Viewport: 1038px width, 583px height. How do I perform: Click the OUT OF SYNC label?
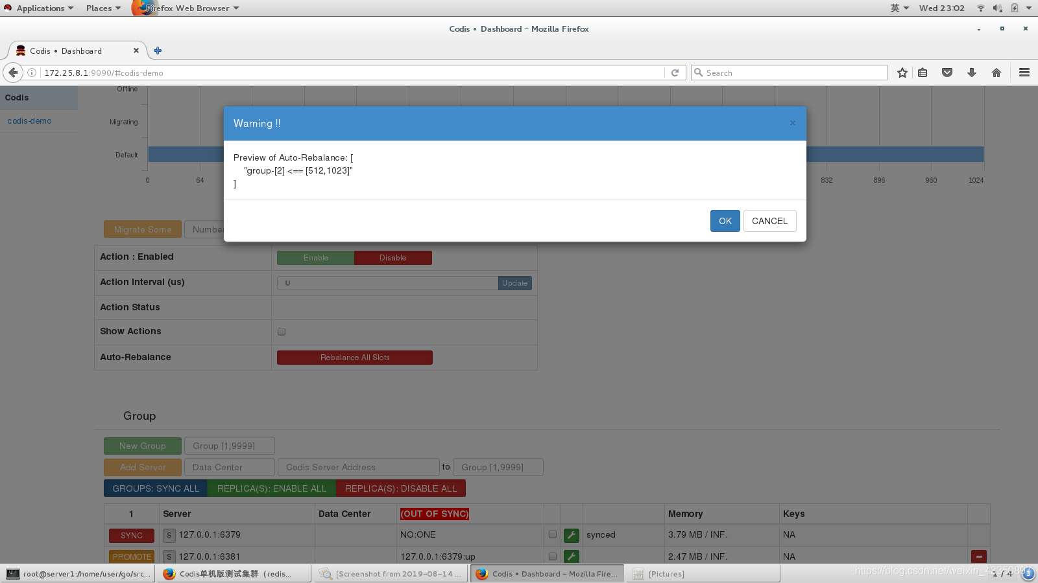pyautogui.click(x=435, y=514)
